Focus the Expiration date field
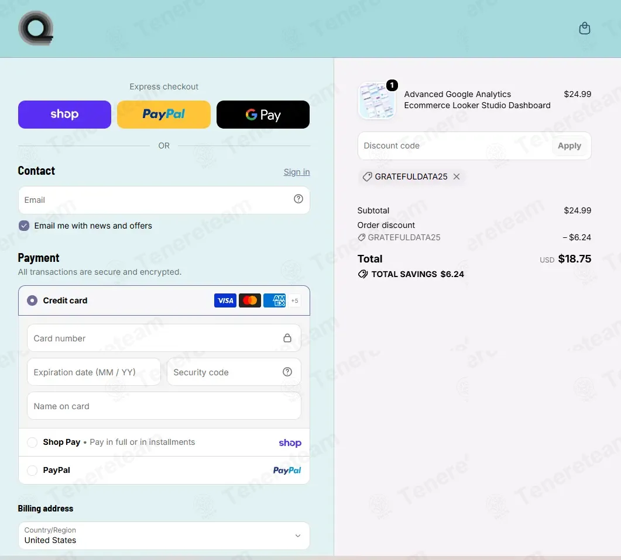The width and height of the screenshot is (621, 560). [x=94, y=372]
